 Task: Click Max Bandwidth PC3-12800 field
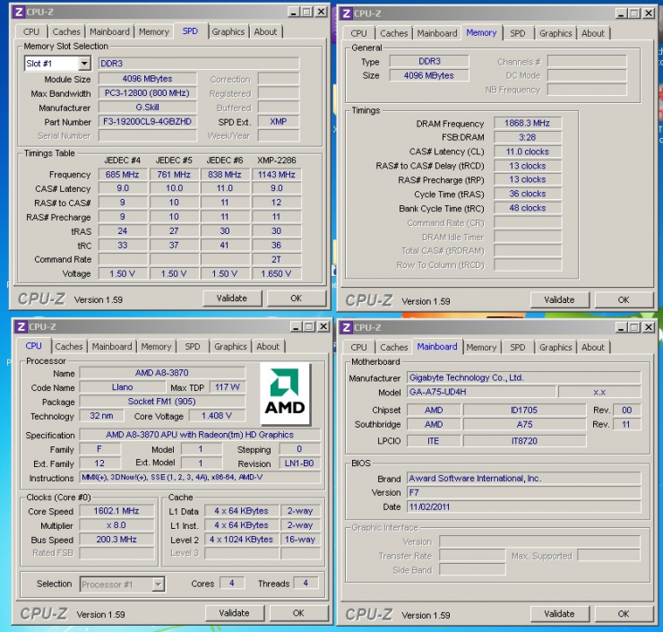click(x=148, y=93)
